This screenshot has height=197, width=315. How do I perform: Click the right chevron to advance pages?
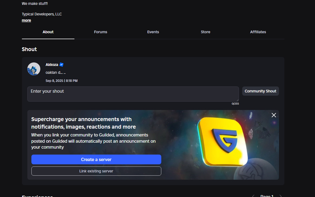[281, 196]
